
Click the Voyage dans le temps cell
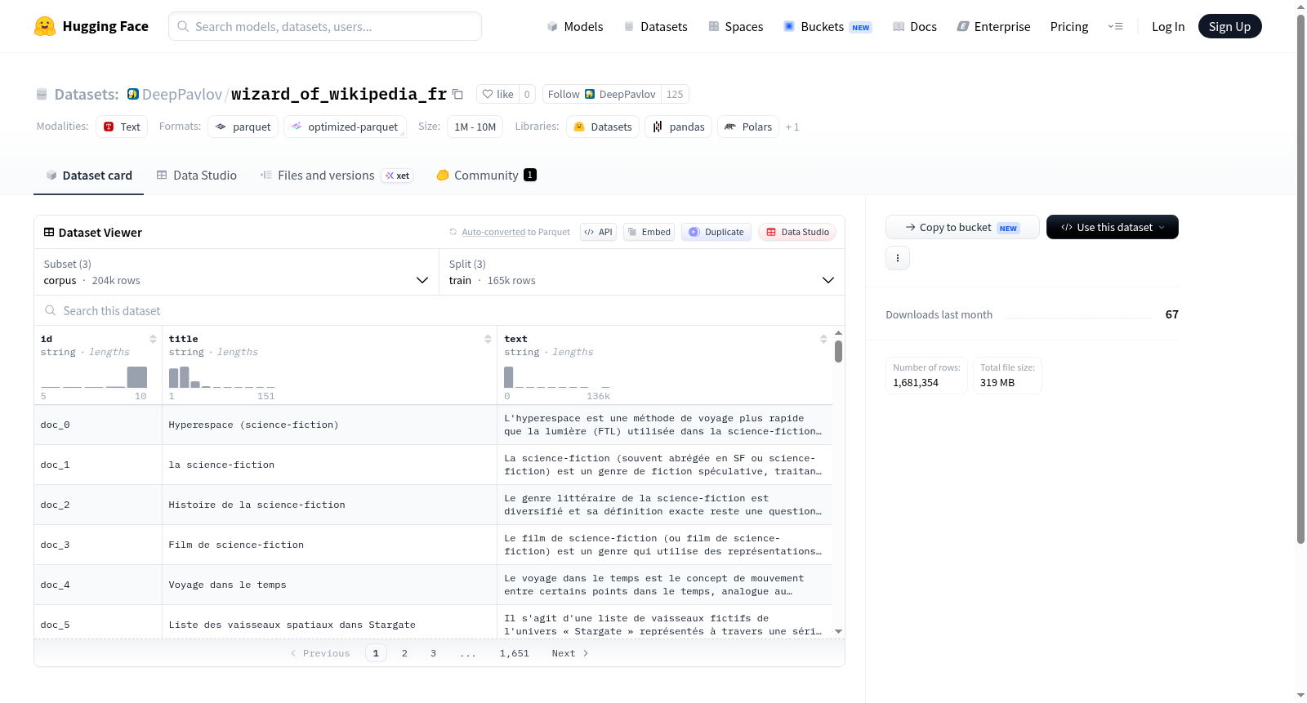329,585
